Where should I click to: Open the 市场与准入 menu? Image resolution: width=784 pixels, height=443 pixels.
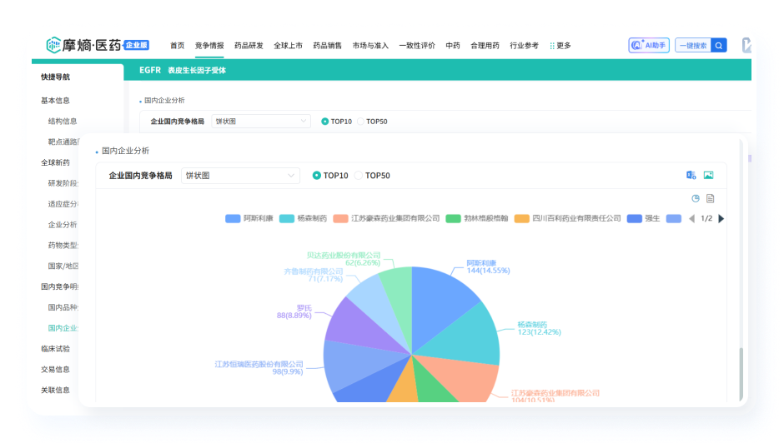370,46
